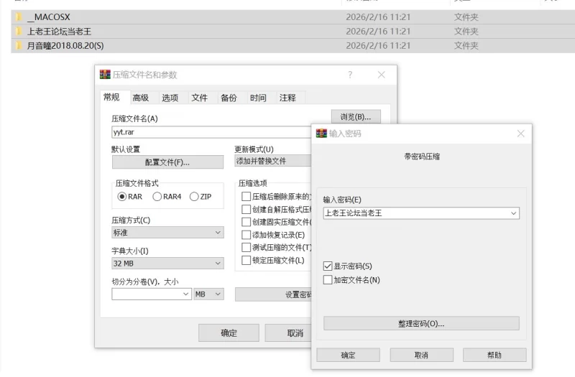Open the 字典大小 32 MB dropdown

[x=167, y=264]
